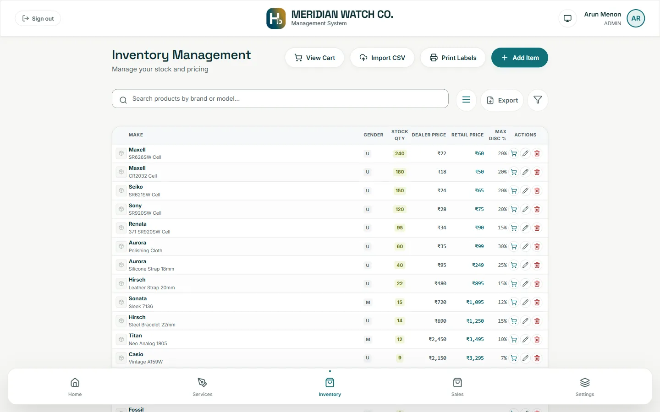Edit the Titan Neo Analog 1805 item
Image resolution: width=660 pixels, height=412 pixels.
(x=525, y=340)
